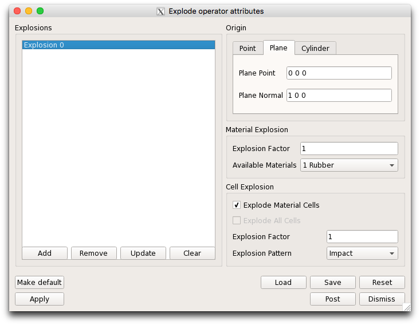Click the Update explosion button
This screenshot has height=325, width=420.
[x=143, y=253]
